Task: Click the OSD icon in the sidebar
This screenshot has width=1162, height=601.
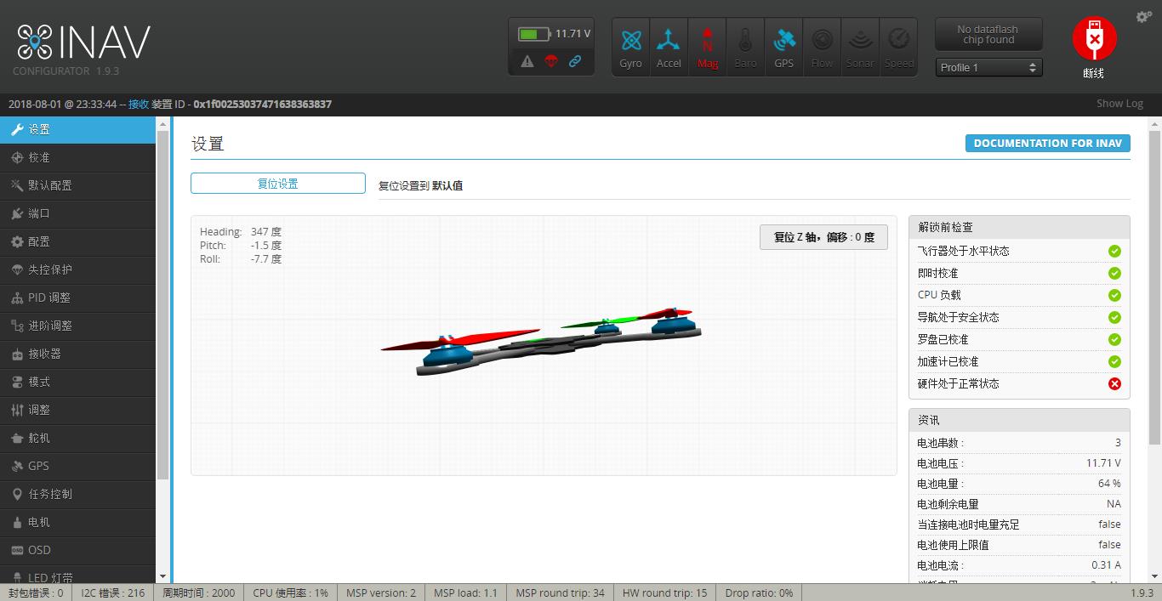Action: (x=18, y=550)
